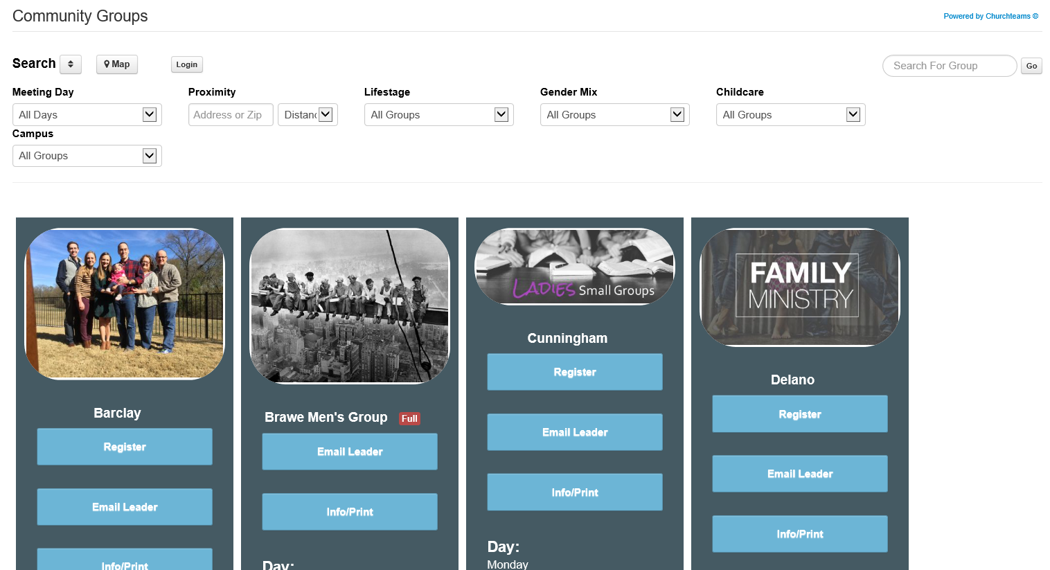
Task: Toggle search filters with the sort arrows button
Action: coord(71,64)
